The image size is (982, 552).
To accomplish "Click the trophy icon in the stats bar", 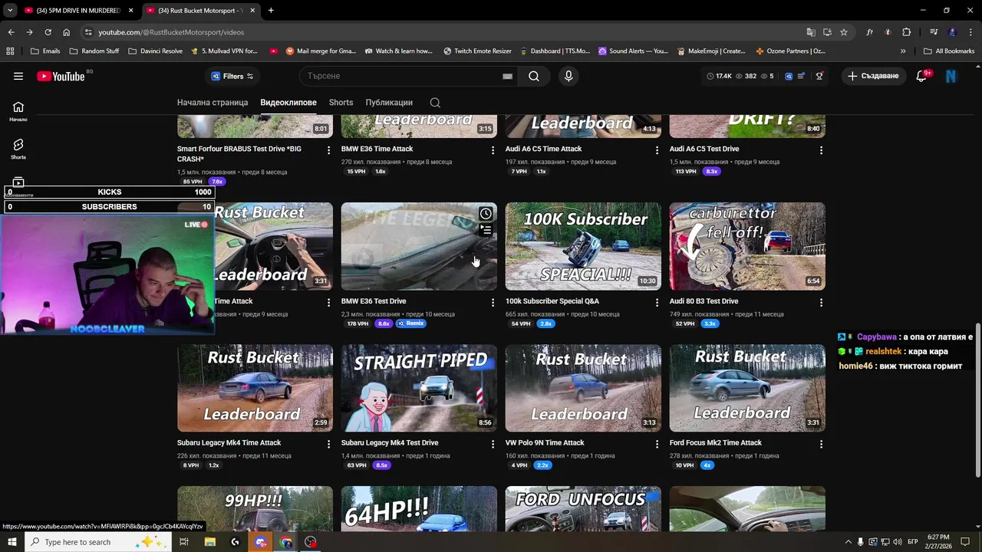I will pyautogui.click(x=819, y=76).
